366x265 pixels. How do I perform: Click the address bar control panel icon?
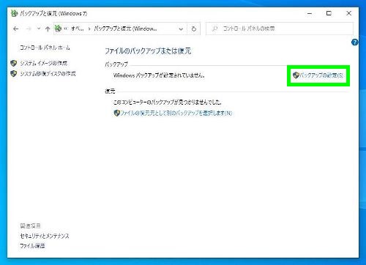(58, 29)
